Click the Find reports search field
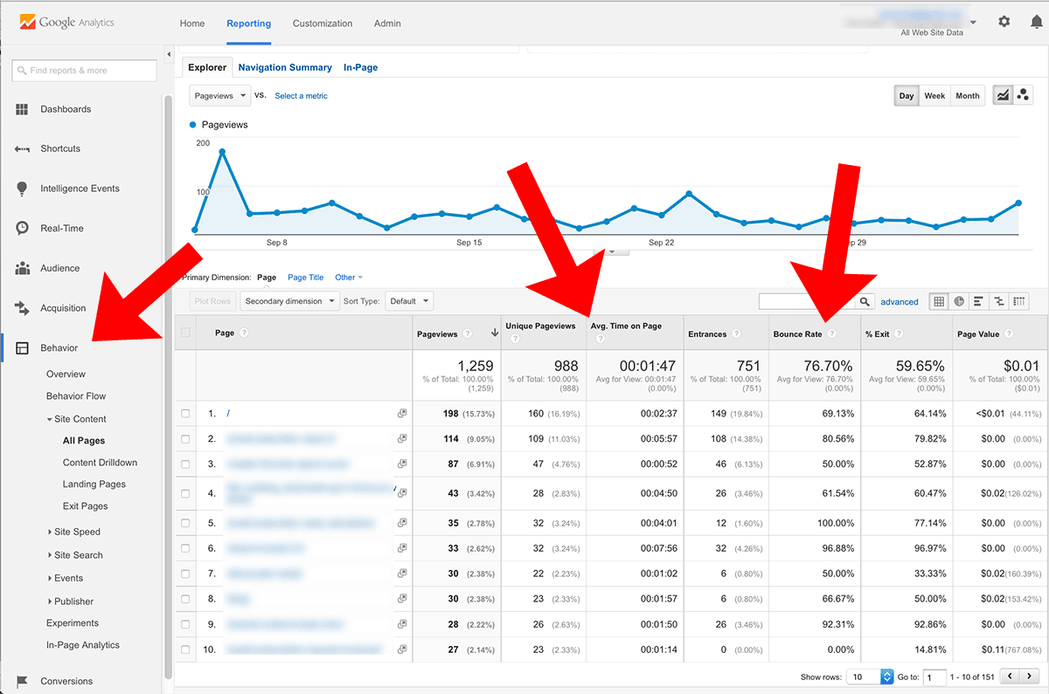This screenshot has width=1049, height=694. coord(84,71)
